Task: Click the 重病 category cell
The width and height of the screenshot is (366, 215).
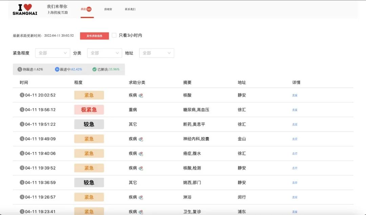Action: tap(133, 110)
